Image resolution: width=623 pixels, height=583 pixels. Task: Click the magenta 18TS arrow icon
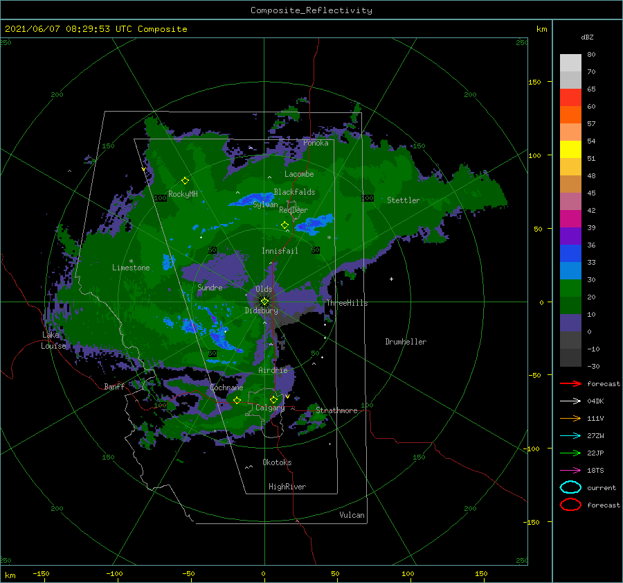[x=570, y=471]
